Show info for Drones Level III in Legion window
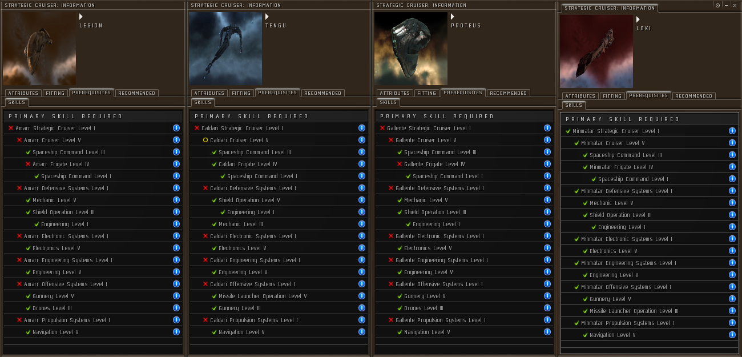 pyautogui.click(x=176, y=308)
